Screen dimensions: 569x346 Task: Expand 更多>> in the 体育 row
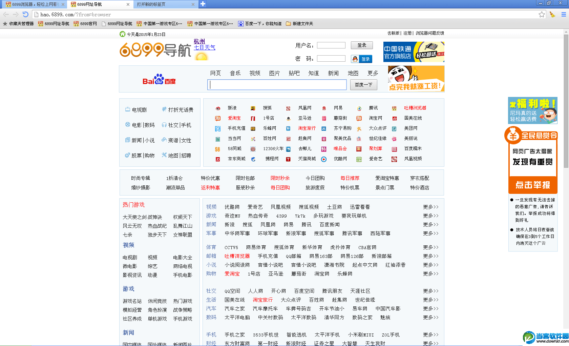click(x=430, y=247)
